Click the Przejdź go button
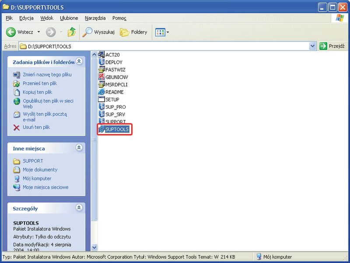The image size is (350, 263). (332, 46)
